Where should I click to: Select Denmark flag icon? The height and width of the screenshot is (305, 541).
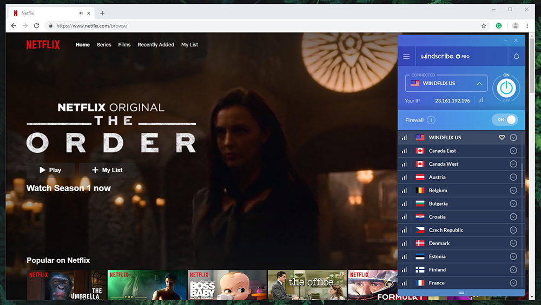(420, 243)
